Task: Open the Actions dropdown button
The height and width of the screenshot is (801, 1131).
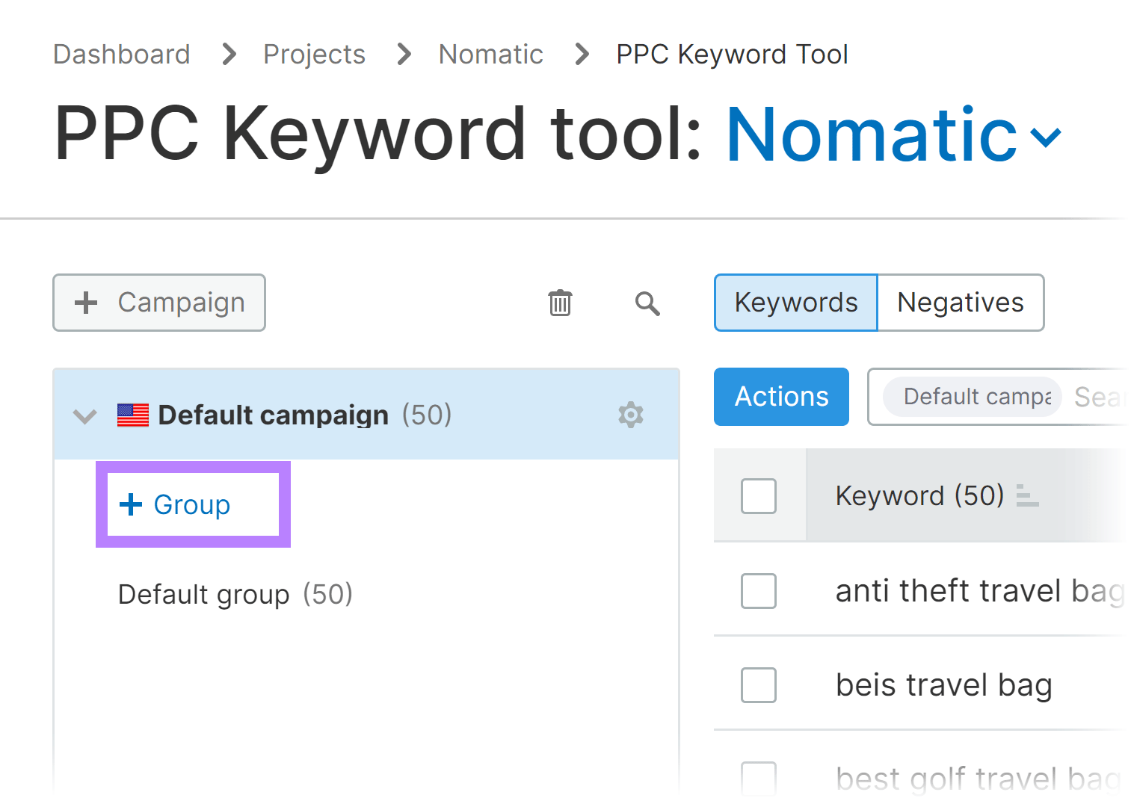Action: pyautogui.click(x=781, y=397)
